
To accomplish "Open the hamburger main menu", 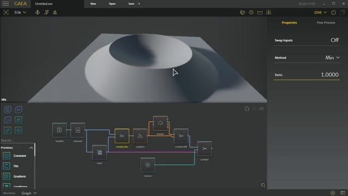I will 5,4.
